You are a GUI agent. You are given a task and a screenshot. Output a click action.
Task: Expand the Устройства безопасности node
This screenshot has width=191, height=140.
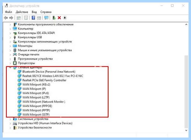point(10,128)
